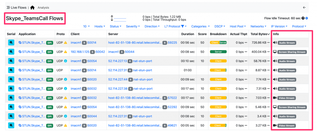Open Flow Idle Timeout settings gear

(x=307, y=18)
